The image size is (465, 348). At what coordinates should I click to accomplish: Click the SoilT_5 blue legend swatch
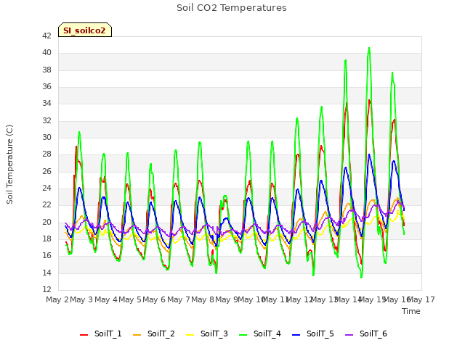(296, 335)
